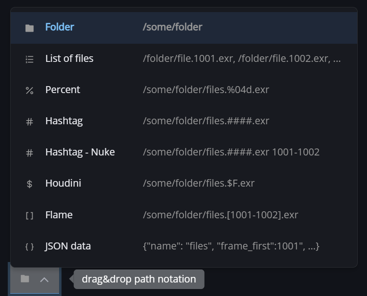Click the square brackets icon for Flame
The height and width of the screenshot is (296, 367).
pyautogui.click(x=29, y=215)
